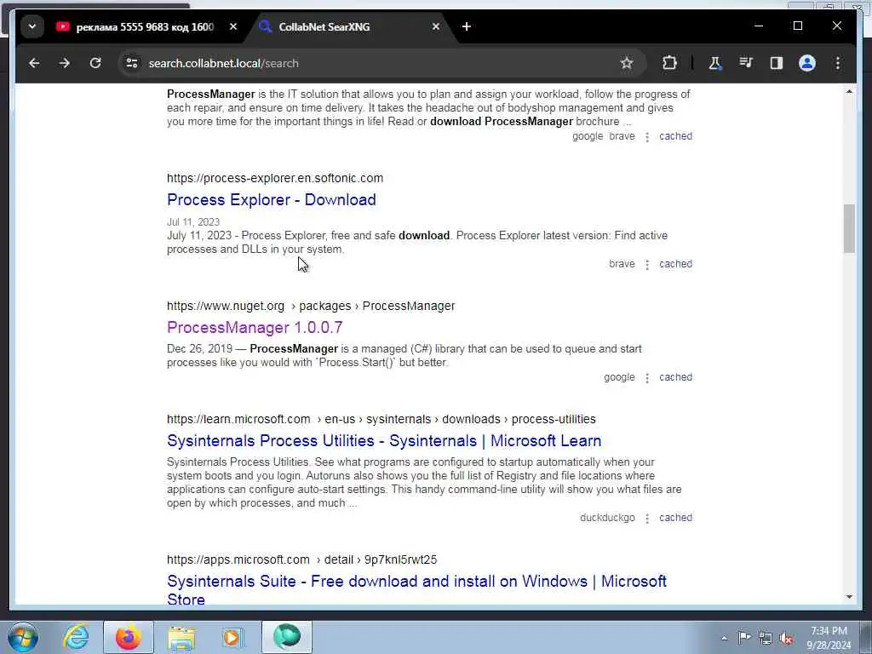This screenshot has width=872, height=654.
Task: Open the Process Explorer - Download result
Action: [272, 199]
